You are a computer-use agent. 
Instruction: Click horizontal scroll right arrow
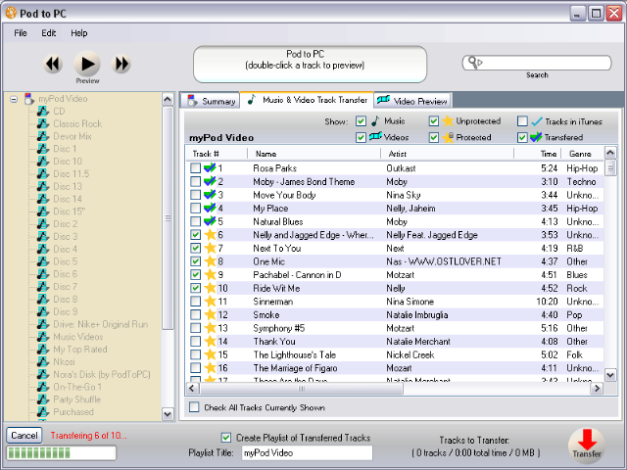[597, 388]
